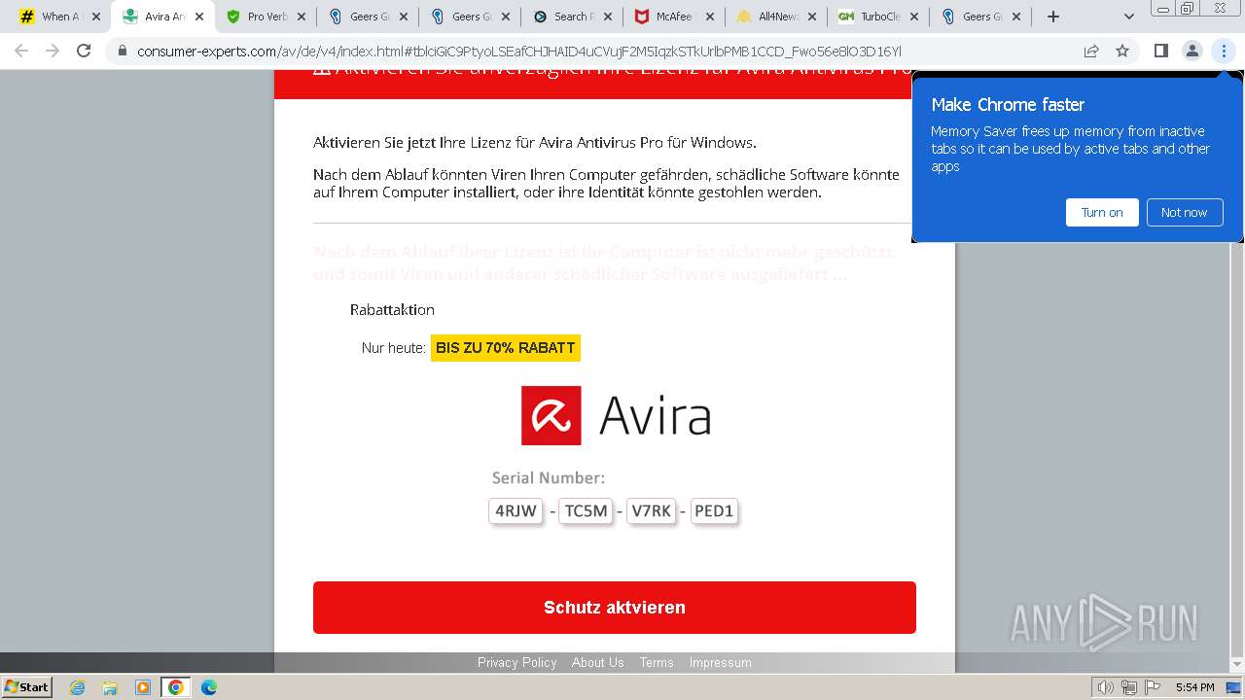Click the browser Back arrow
Image resolution: width=1245 pixels, height=700 pixels.
(21, 51)
